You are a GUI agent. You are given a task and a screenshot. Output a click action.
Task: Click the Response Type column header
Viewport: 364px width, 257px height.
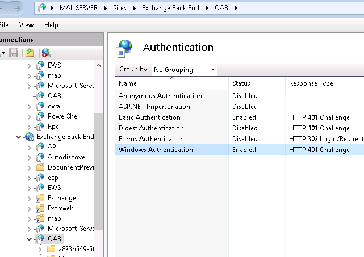click(x=311, y=83)
